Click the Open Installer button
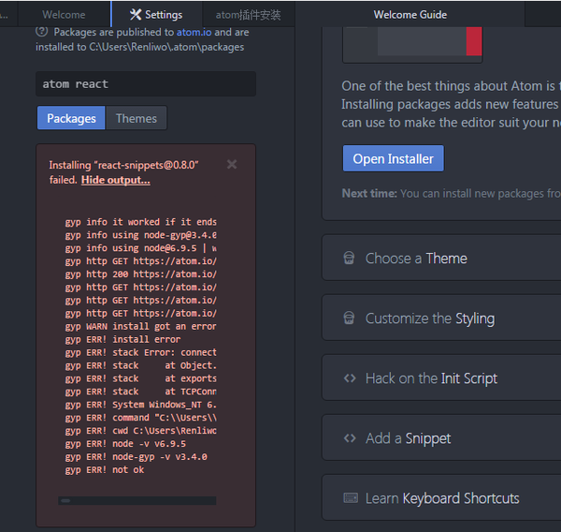The image size is (561, 532). pos(393,158)
